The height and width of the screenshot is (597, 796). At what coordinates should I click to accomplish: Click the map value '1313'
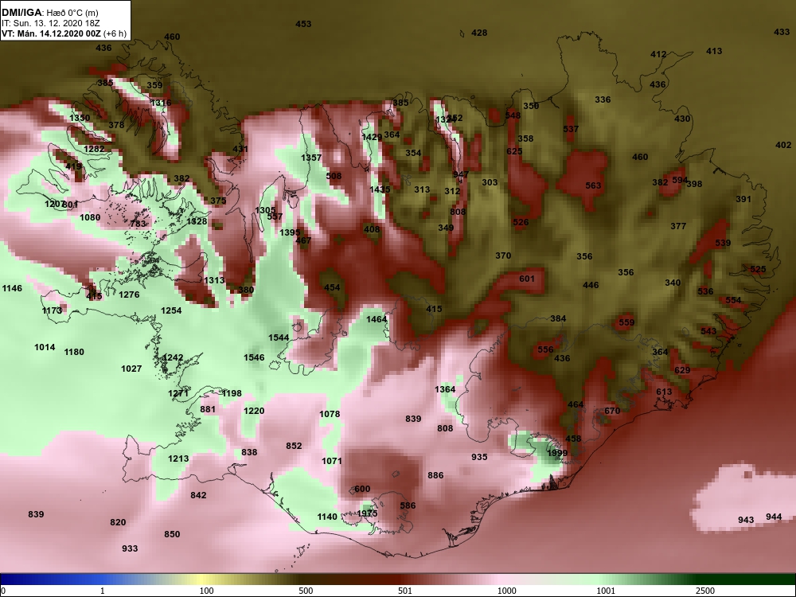coord(214,280)
